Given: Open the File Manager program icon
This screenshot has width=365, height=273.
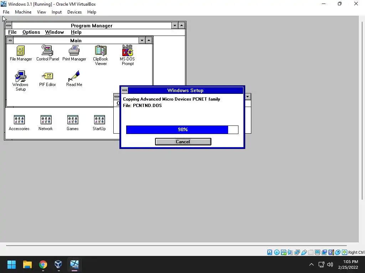Looking at the screenshot, I should (21, 53).
